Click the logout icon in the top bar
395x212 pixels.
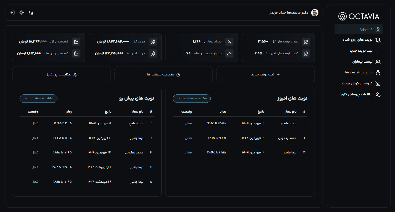[x=12, y=12]
